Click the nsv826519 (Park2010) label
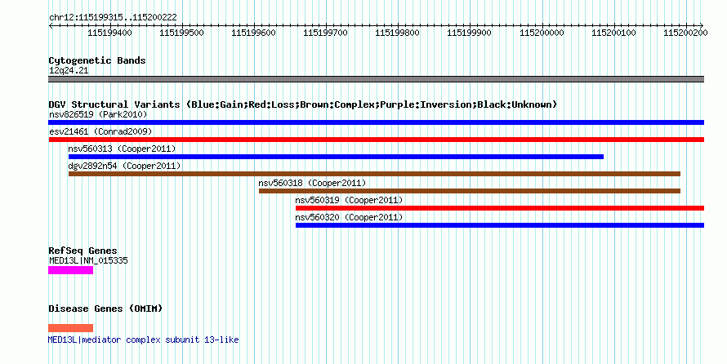Image resolution: width=727 pixels, height=364 pixels. pos(98,114)
